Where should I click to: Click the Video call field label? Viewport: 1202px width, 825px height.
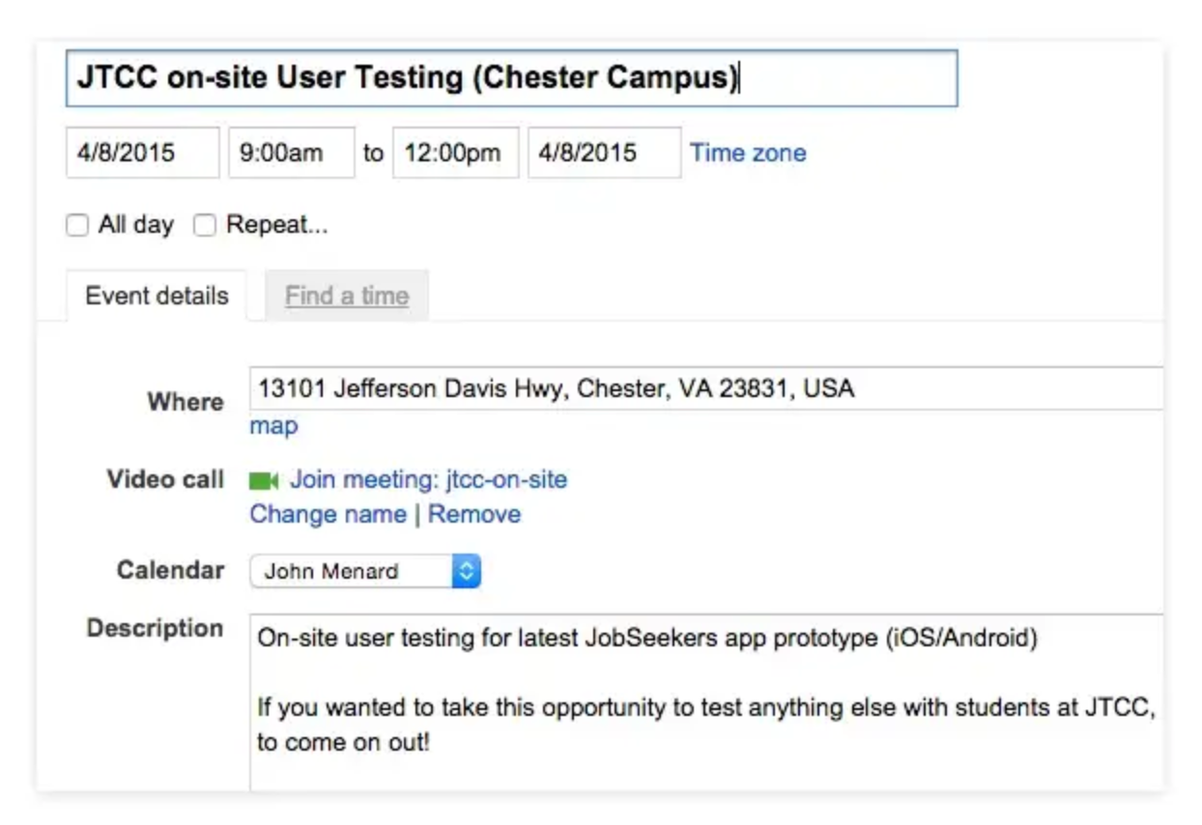point(165,480)
